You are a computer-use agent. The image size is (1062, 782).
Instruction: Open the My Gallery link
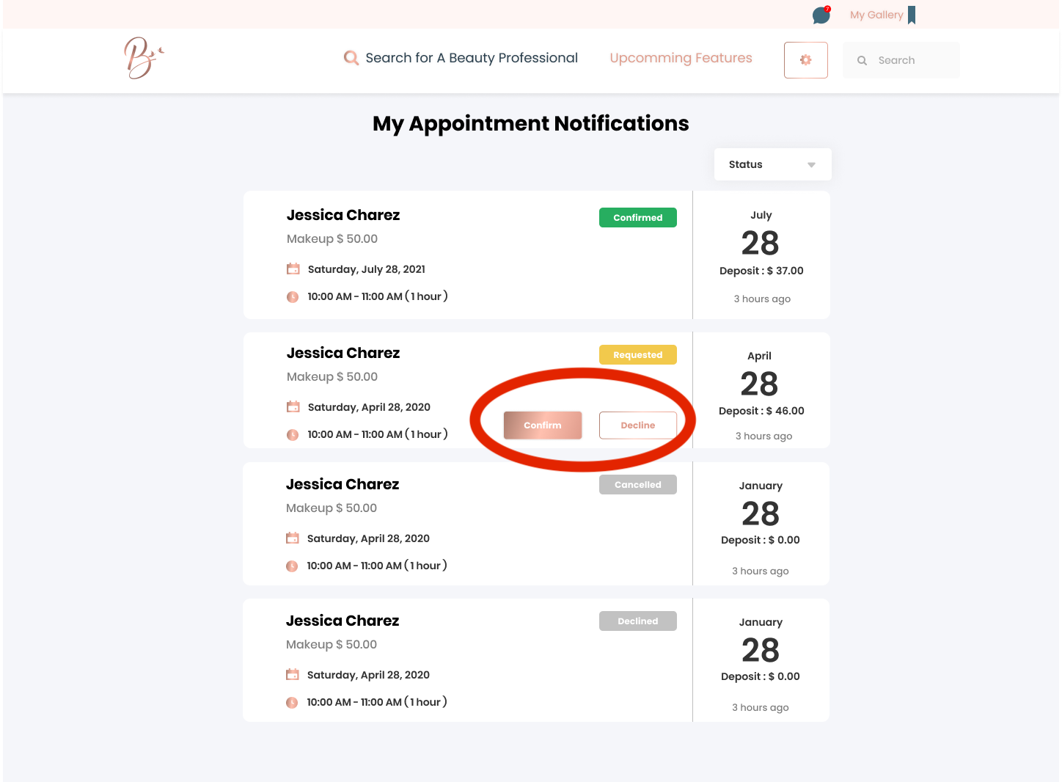pyautogui.click(x=876, y=15)
